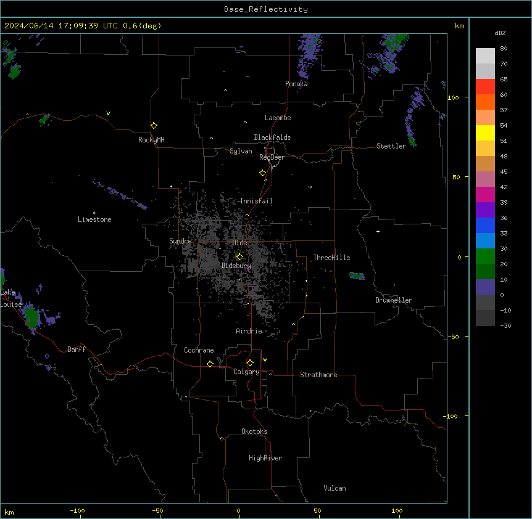Image resolution: width=532 pixels, height=519 pixels.
Task: Click the Stettler town label
Action: (391, 146)
